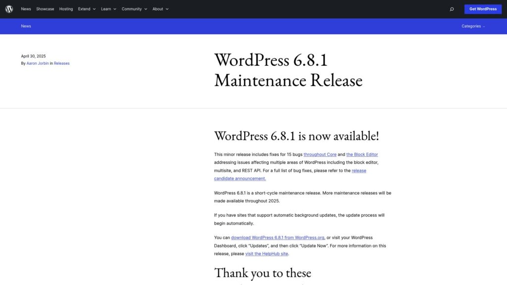
Task: Expand the Extend dropdown menu
Action: pos(87,9)
